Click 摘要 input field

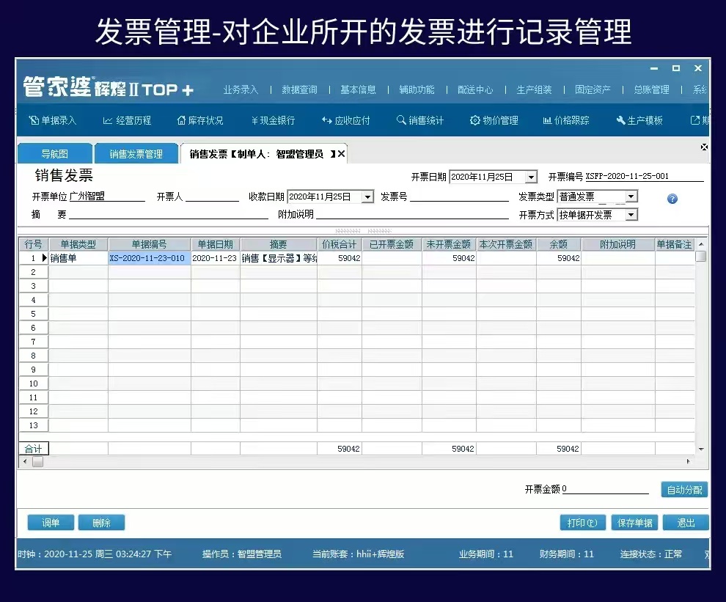pos(169,214)
